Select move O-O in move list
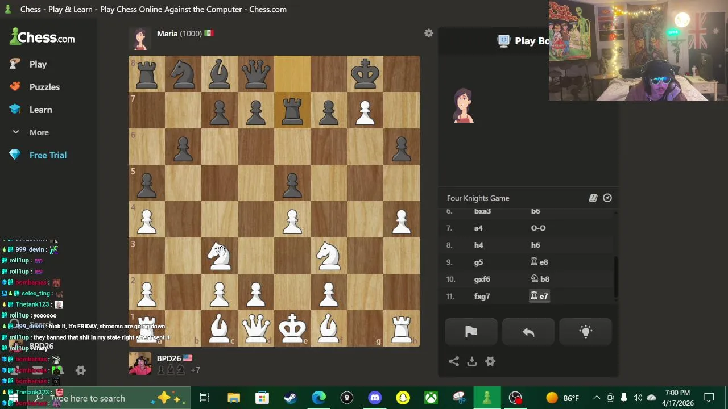This screenshot has width=728, height=409. click(538, 228)
